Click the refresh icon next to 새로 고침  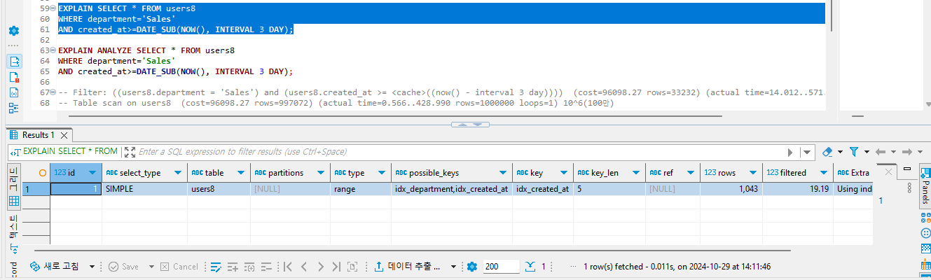(35, 267)
